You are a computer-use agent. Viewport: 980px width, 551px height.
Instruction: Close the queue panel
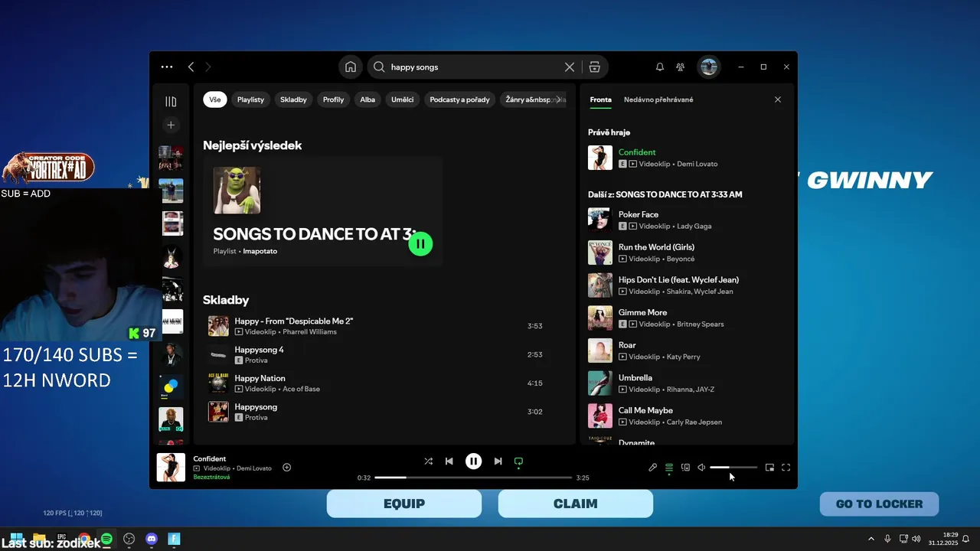click(778, 99)
